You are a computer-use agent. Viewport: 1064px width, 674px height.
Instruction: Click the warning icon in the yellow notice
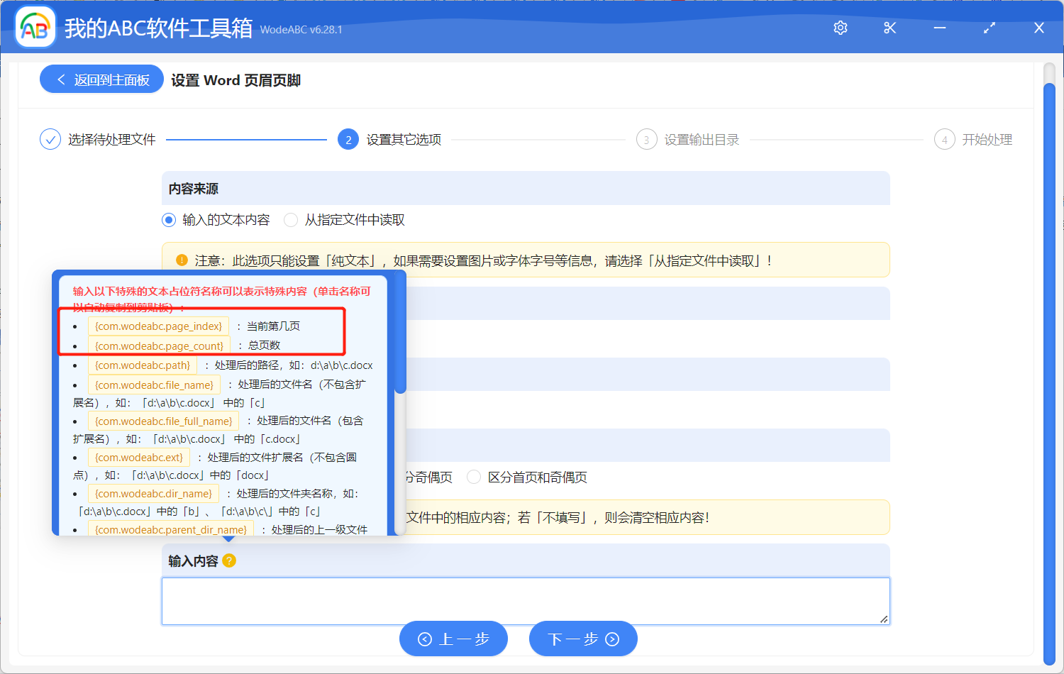click(x=182, y=259)
